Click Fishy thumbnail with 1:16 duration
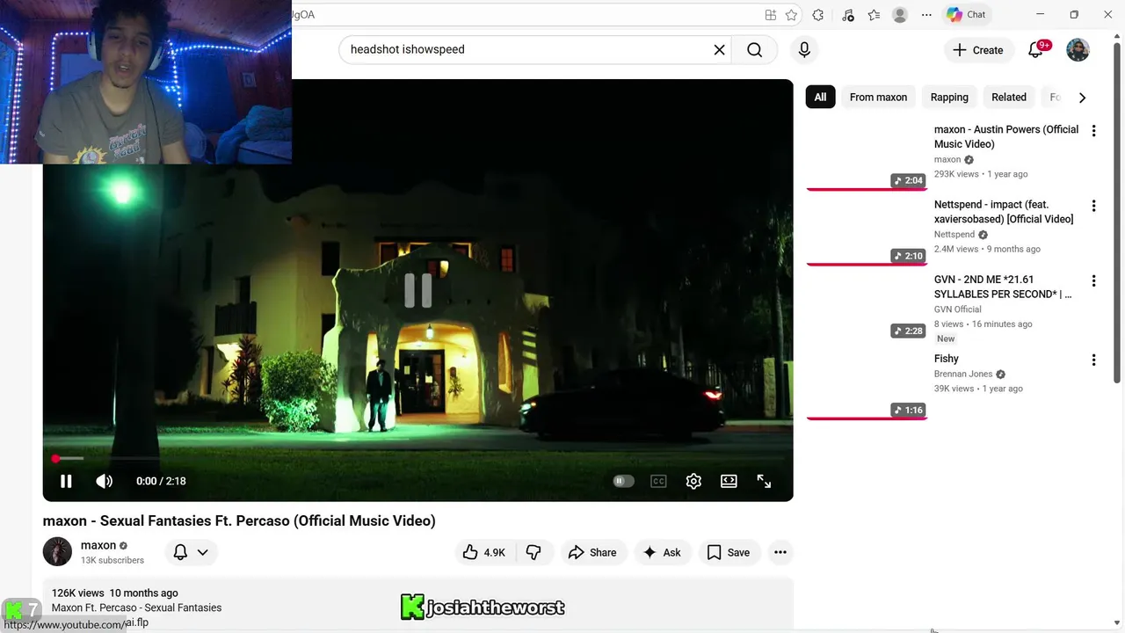 [x=867, y=384]
